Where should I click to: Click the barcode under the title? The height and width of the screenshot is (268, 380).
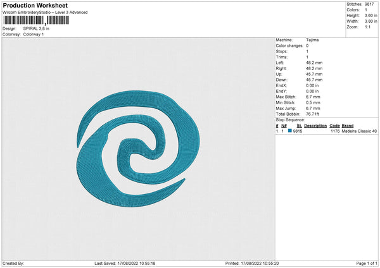pyautogui.click(x=36, y=20)
